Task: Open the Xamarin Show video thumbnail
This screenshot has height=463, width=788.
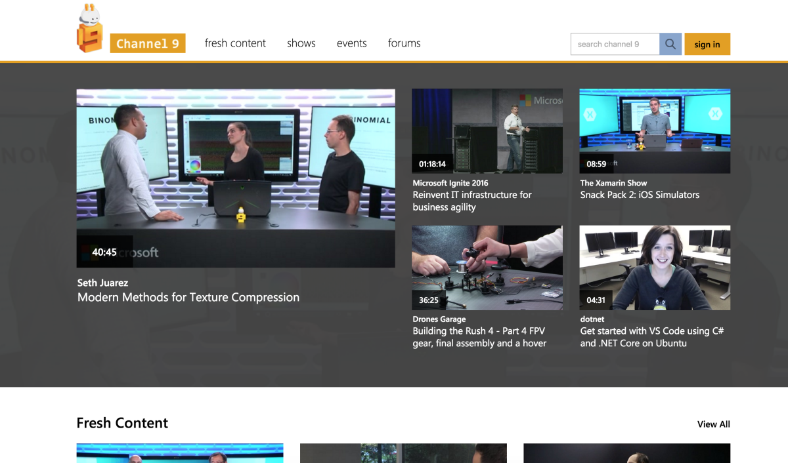Action: tap(655, 131)
